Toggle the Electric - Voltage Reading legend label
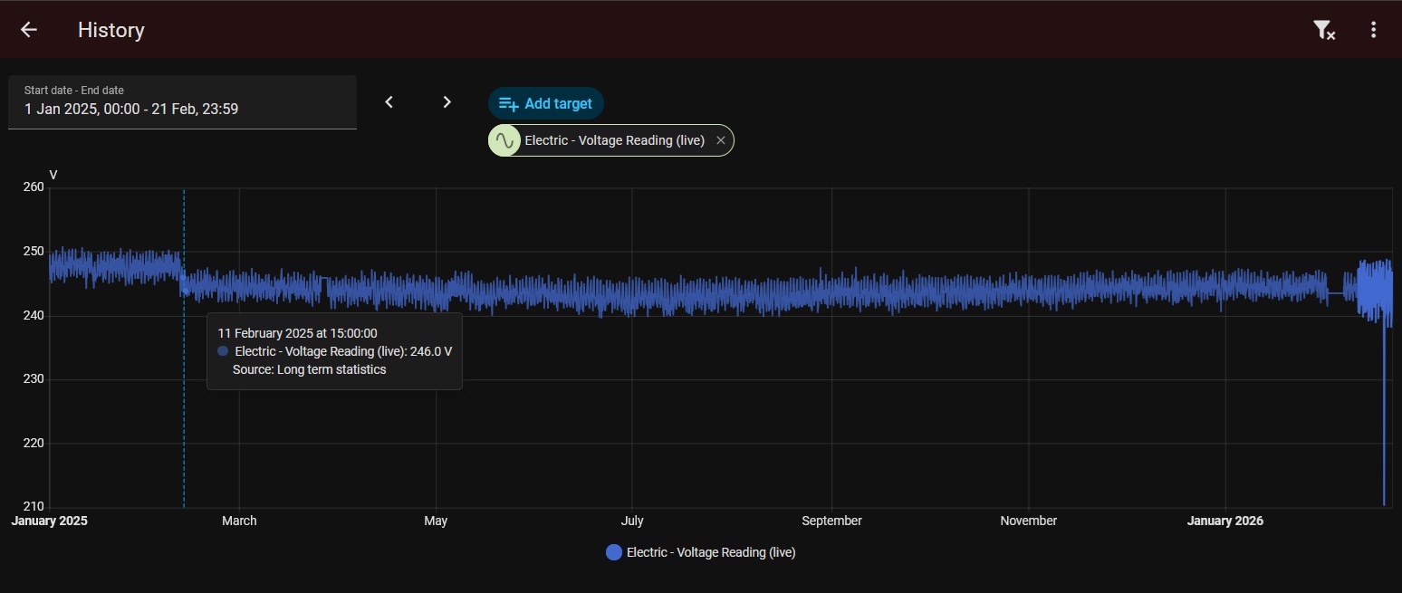Viewport: 1402px width, 593px height. (711, 552)
